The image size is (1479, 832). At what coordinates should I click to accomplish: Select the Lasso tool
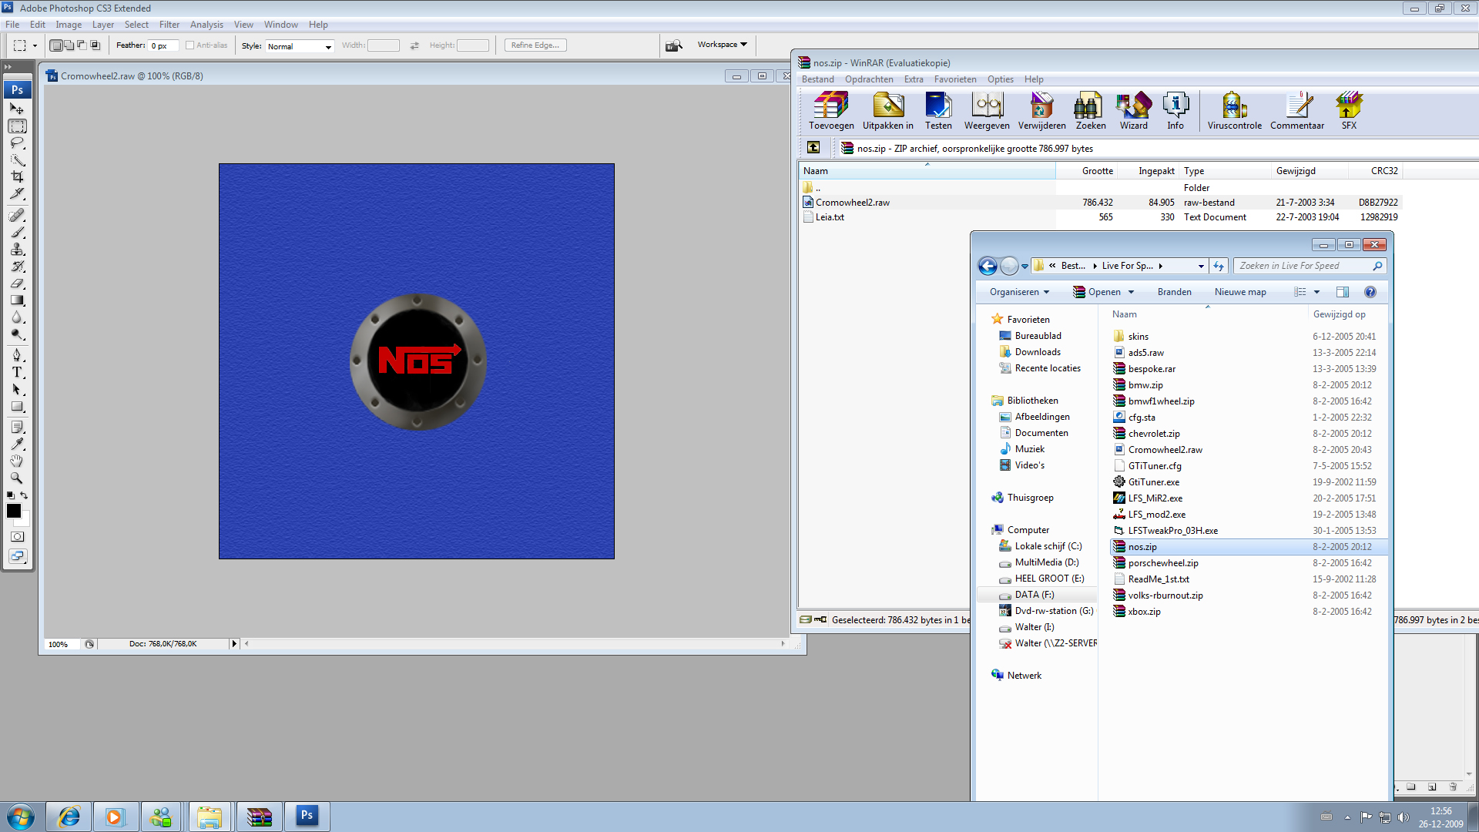(17, 143)
